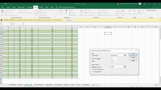Sort descending Z to A
The width and height of the screenshot is (161, 90).
pos(58,14)
